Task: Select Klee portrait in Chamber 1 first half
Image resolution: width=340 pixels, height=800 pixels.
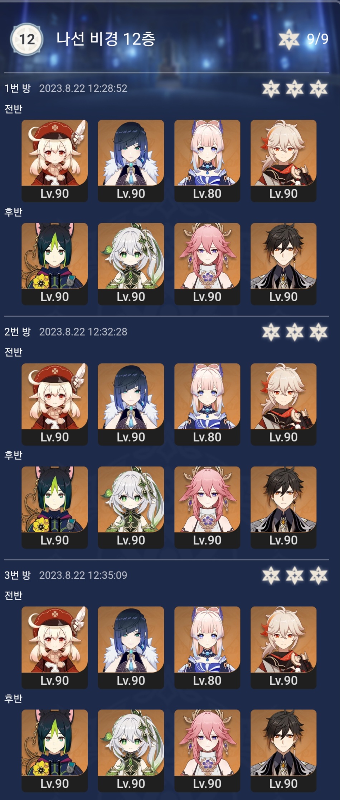Action: coord(54,160)
